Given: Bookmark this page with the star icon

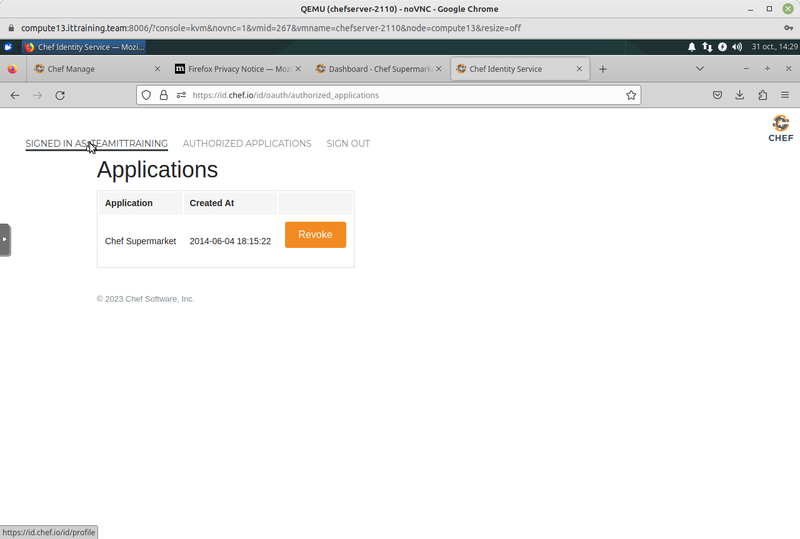Looking at the screenshot, I should (x=631, y=95).
